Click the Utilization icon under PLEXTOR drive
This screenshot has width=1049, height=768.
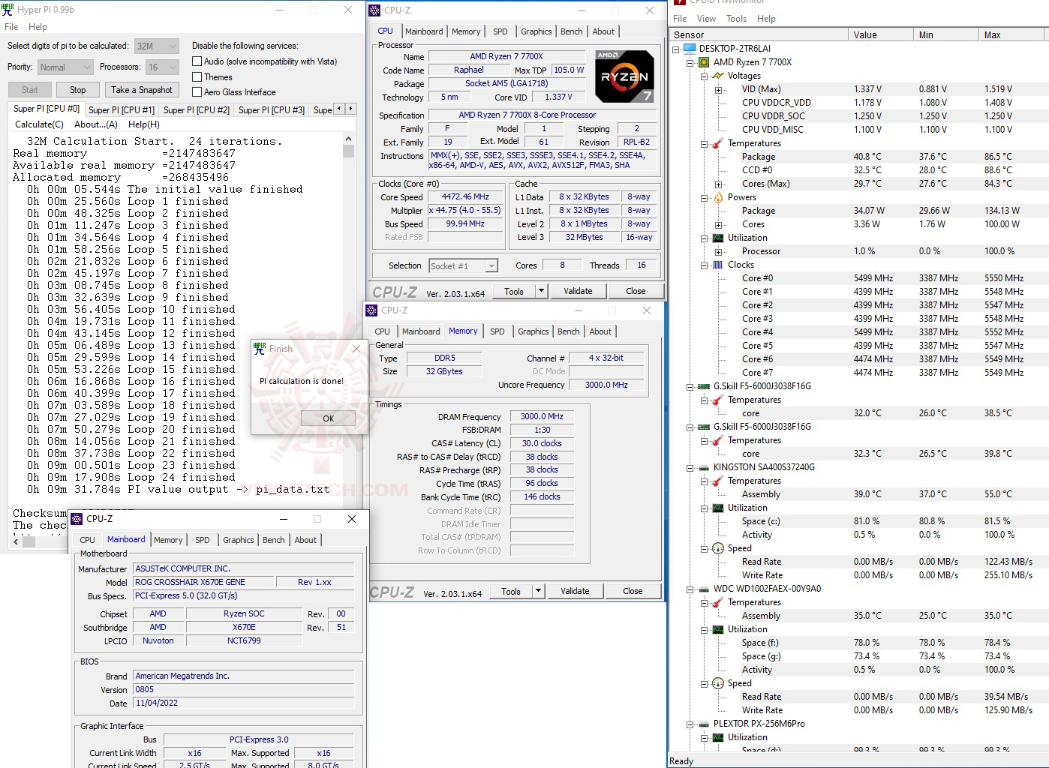tap(718, 737)
